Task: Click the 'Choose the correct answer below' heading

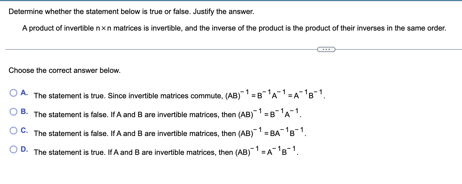Action: coord(64,70)
